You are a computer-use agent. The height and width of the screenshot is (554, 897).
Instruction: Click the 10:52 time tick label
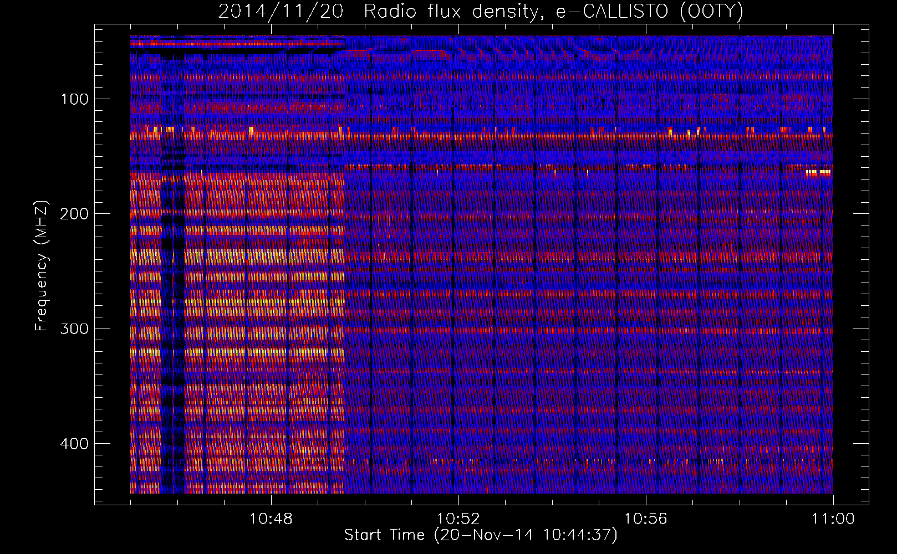click(x=458, y=519)
